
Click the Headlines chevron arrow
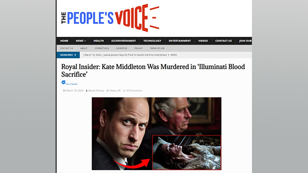[x=75, y=55]
